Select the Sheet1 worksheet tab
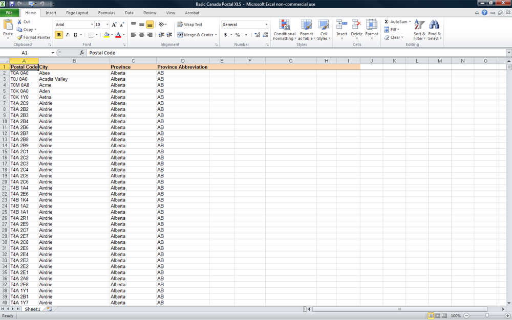 [32, 309]
